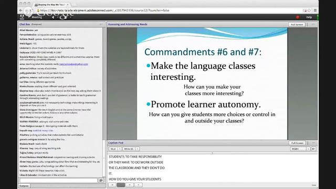Screen dimensions: 336x189
Task: Open the Caption Pod options menu
Action: point(313,143)
